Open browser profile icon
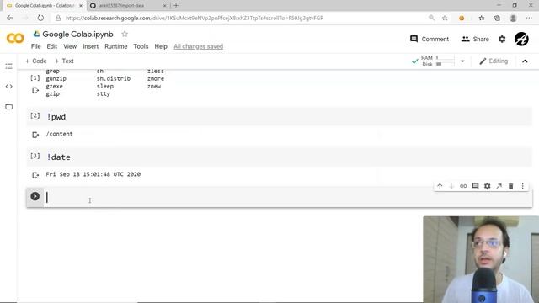 513,18
